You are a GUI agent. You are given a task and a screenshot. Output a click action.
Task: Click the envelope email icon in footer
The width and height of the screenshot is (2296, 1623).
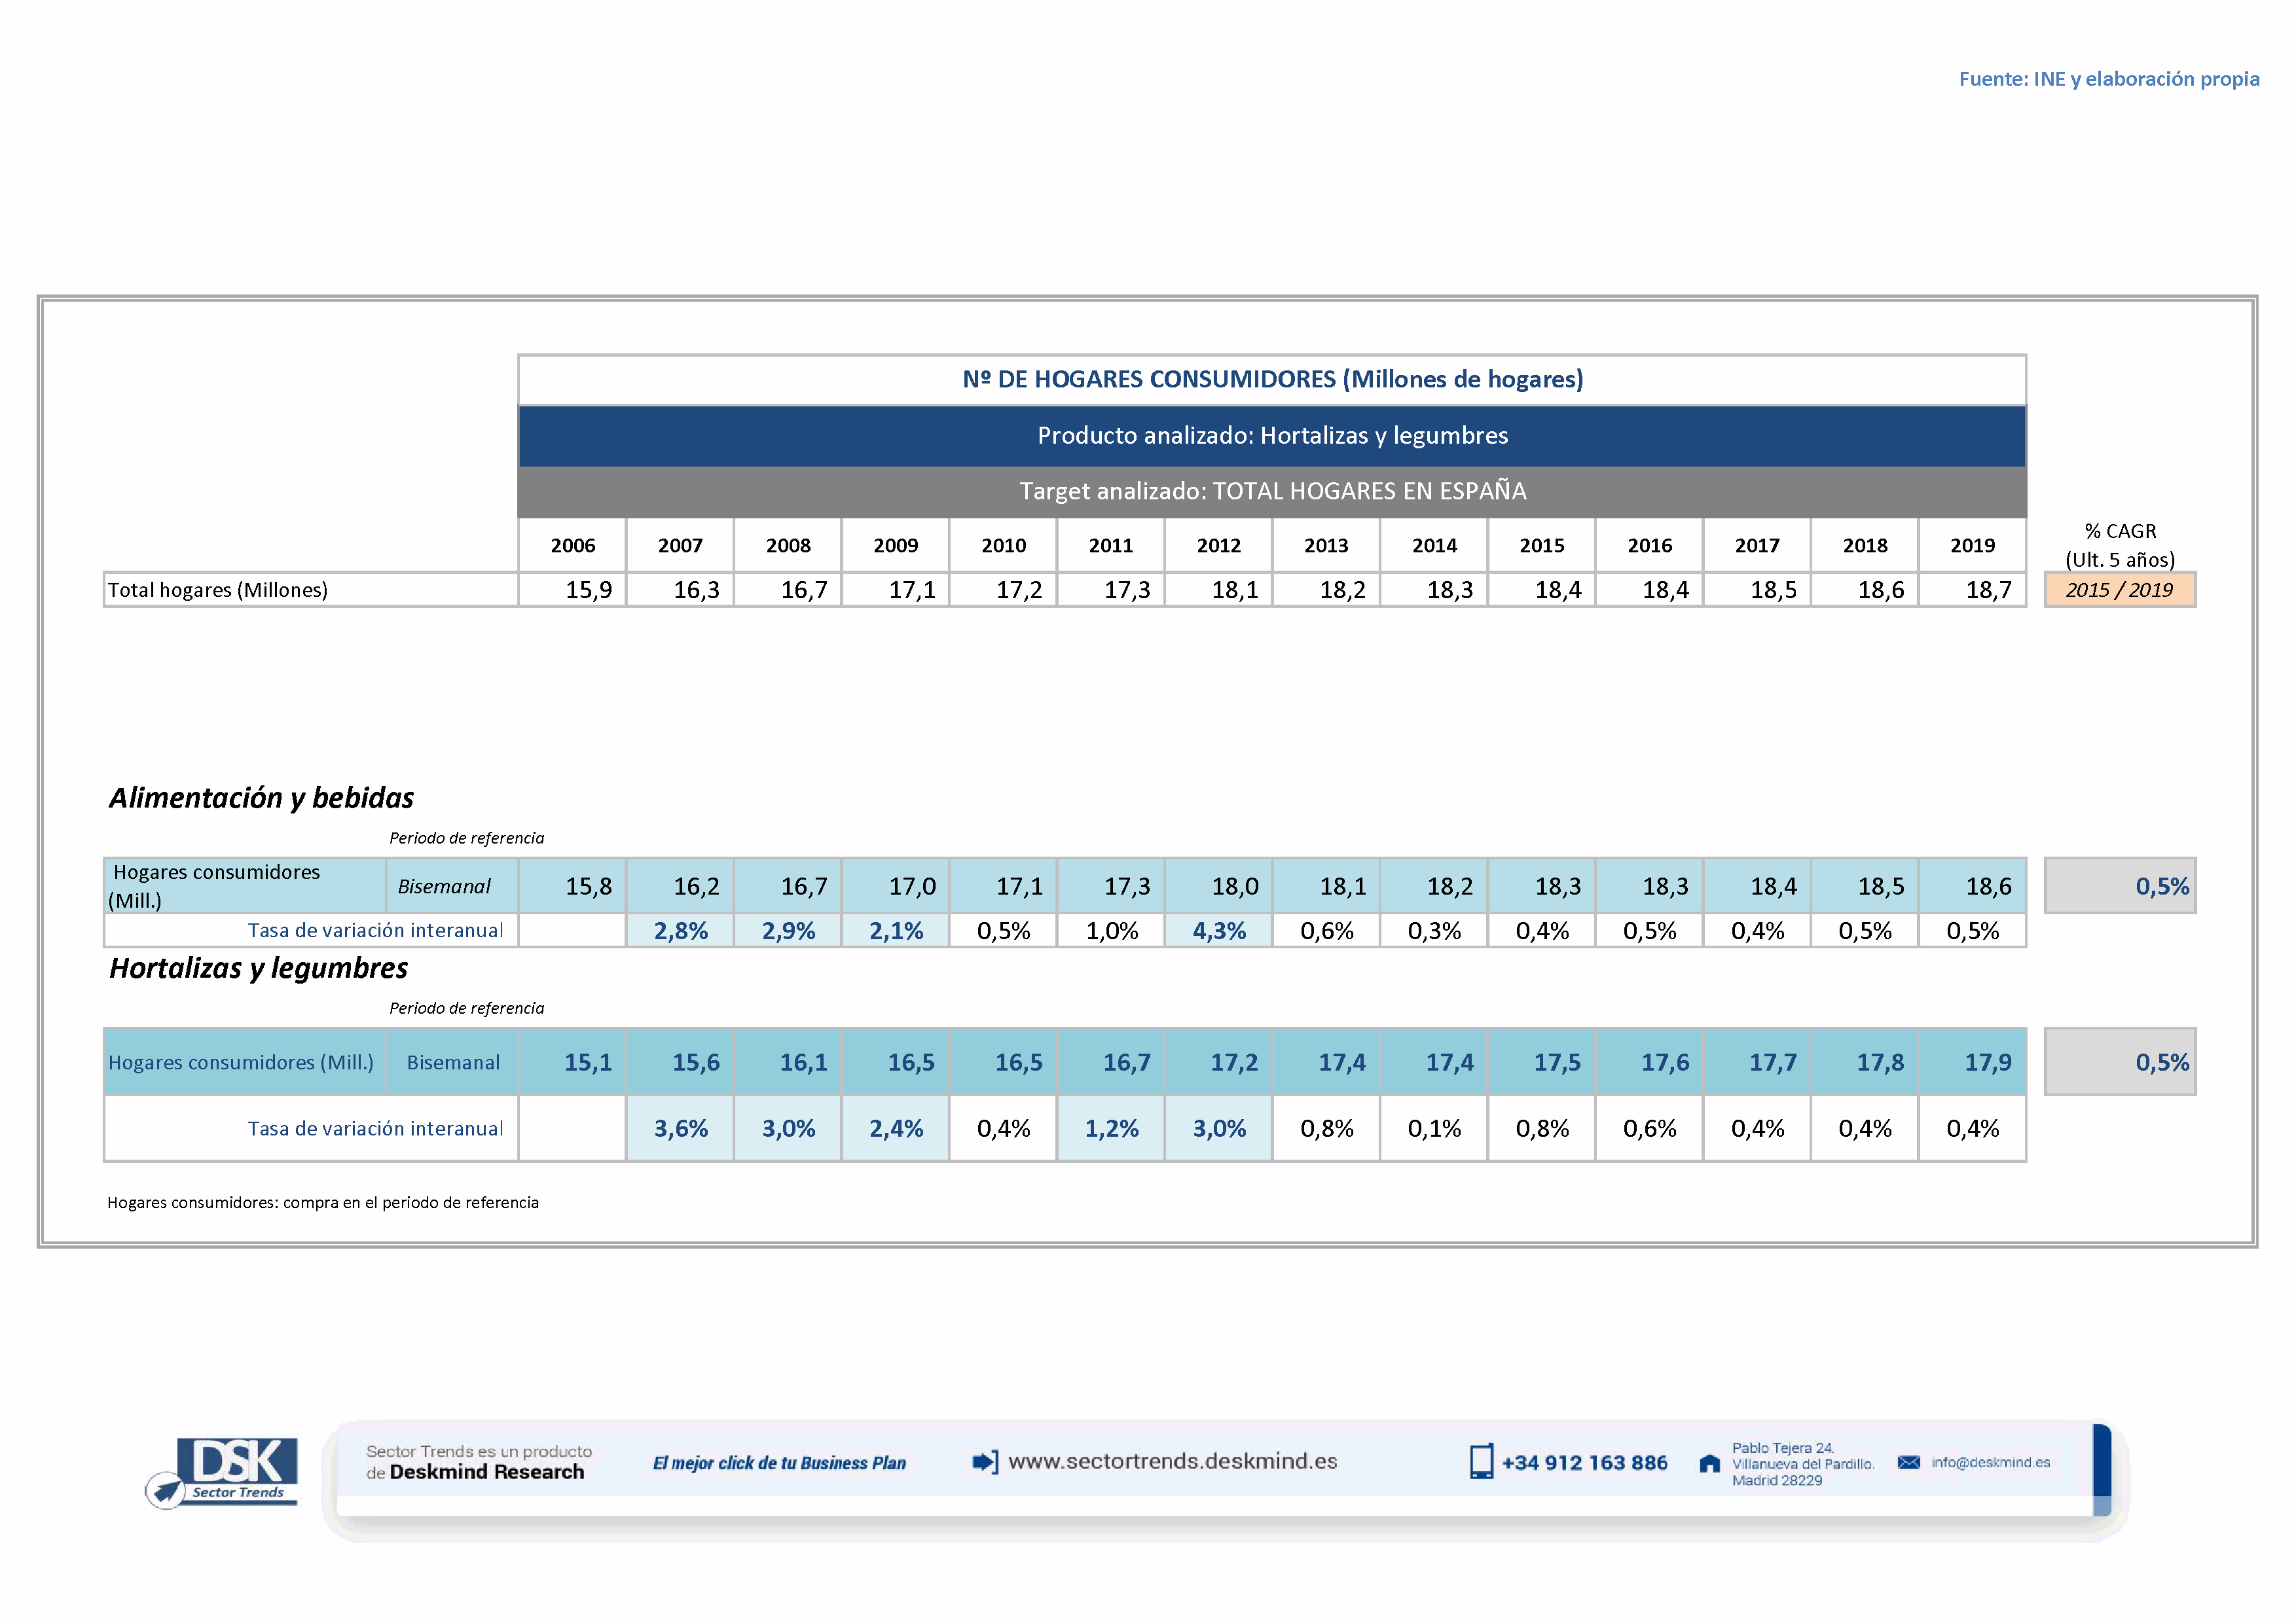(x=1909, y=1462)
